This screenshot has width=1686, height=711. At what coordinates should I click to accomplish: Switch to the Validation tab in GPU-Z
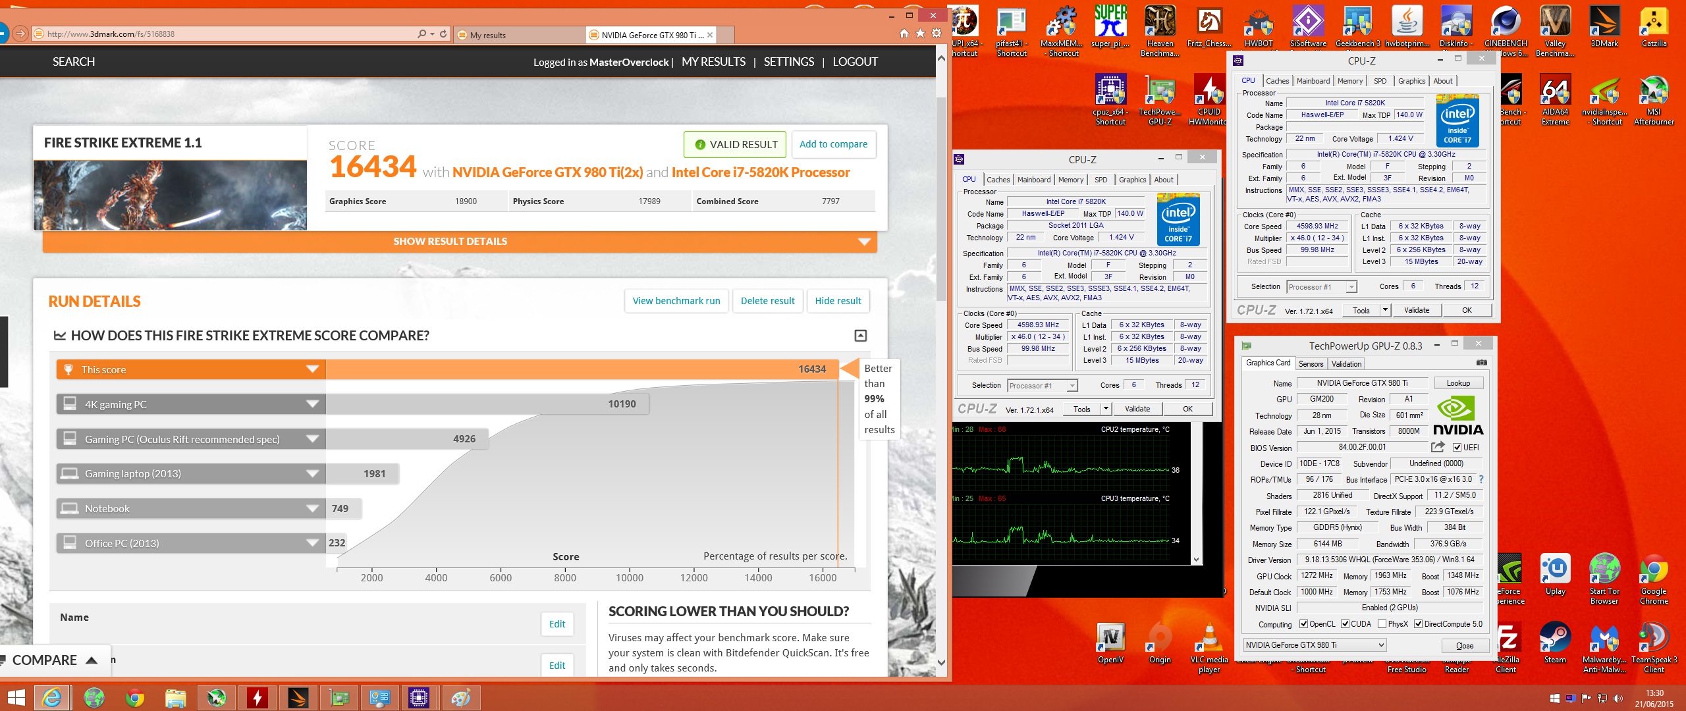(1346, 363)
